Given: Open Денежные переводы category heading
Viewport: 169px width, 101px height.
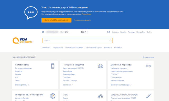Looking at the screenshot, I should point(121,65).
